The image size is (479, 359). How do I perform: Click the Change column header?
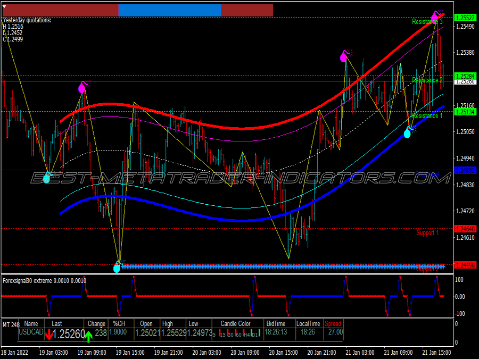point(96,323)
